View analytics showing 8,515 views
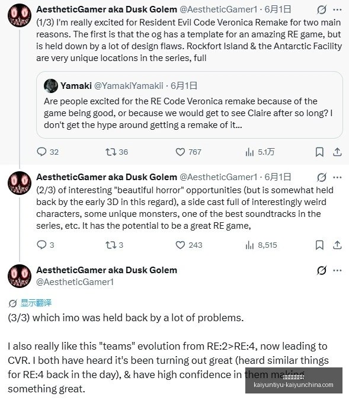Image resolution: width=349 pixels, height=400 pixels. [261, 245]
